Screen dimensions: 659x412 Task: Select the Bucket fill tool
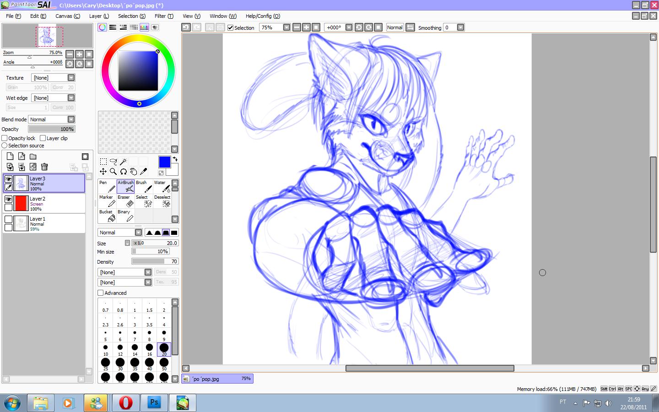[107, 216]
